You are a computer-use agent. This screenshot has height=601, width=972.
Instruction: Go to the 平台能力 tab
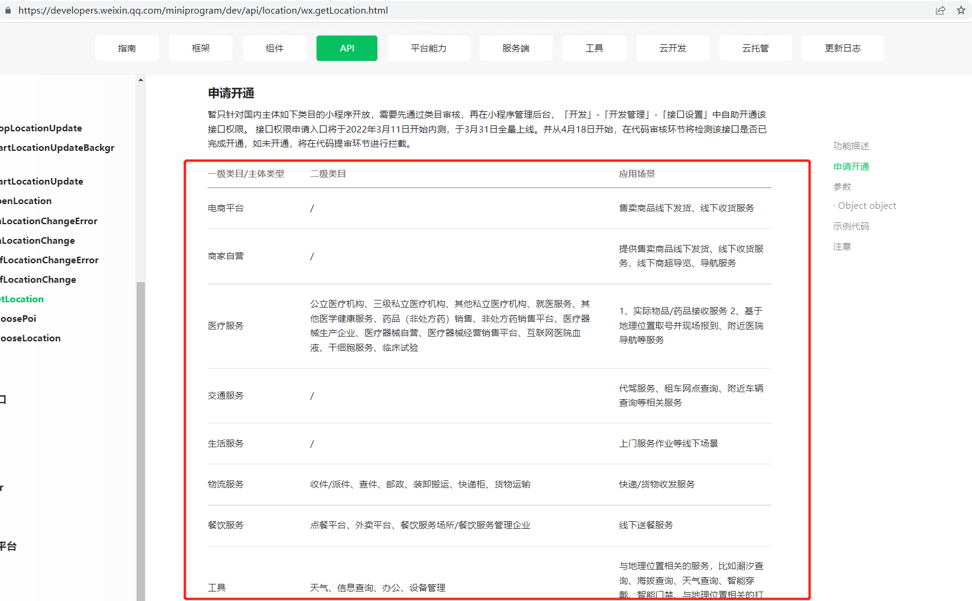click(428, 49)
